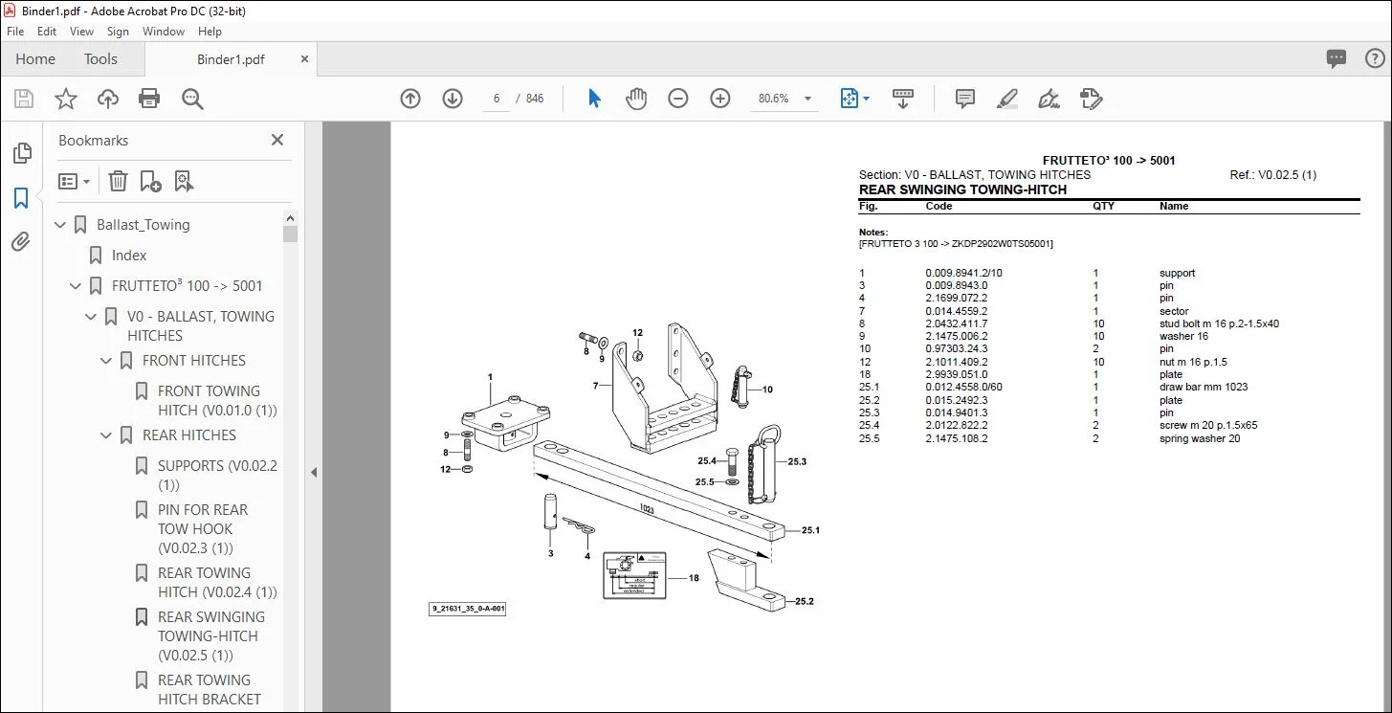
Task: Zoom in with the plus icon
Action: point(720,99)
